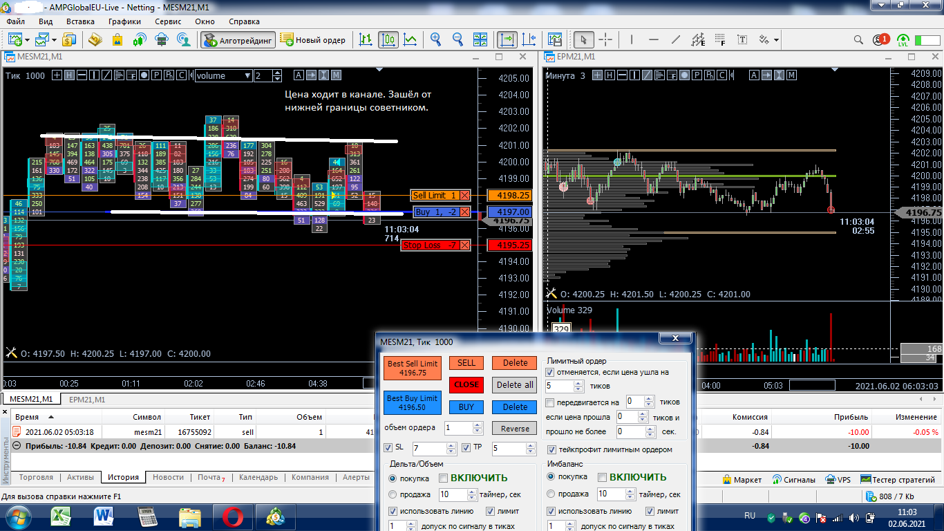Collapse the history summary row expander
This screenshot has height=531, width=944.
(16, 446)
